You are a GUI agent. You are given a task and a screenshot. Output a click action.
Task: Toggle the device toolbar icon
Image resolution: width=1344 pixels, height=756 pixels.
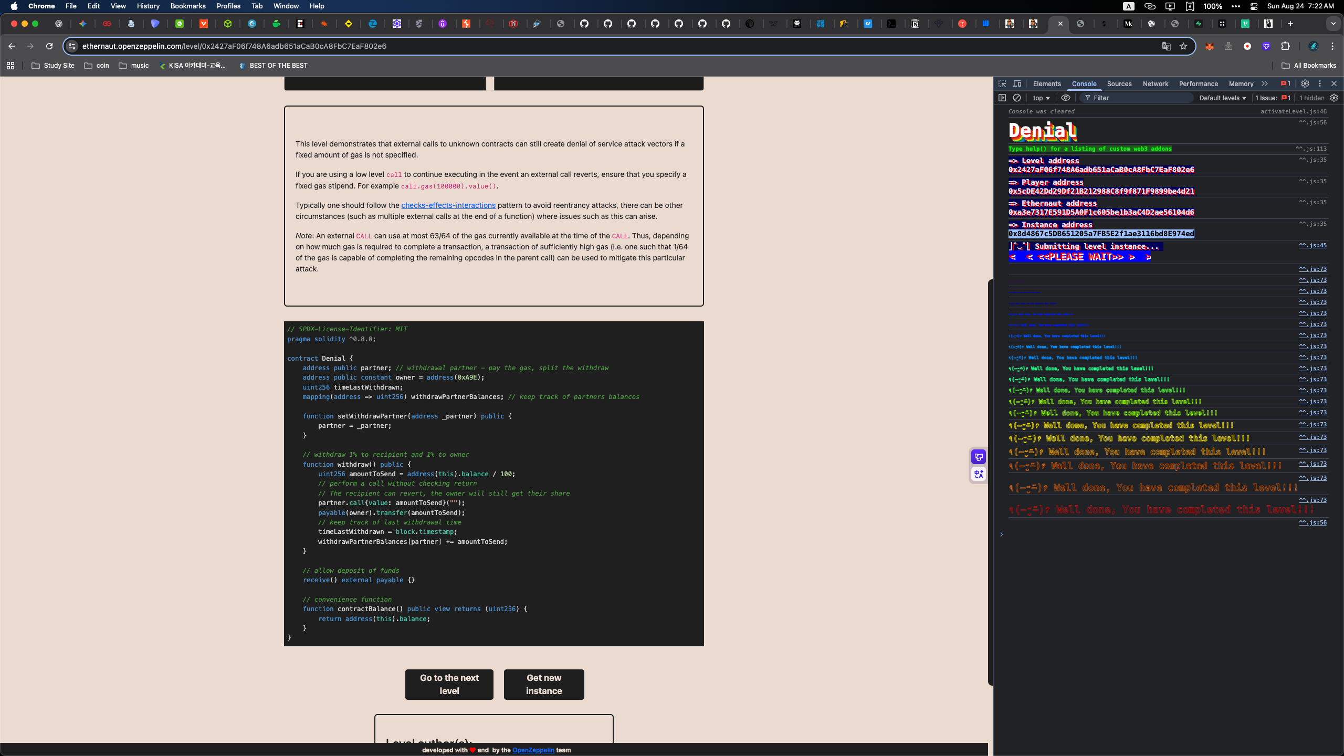click(x=1017, y=83)
